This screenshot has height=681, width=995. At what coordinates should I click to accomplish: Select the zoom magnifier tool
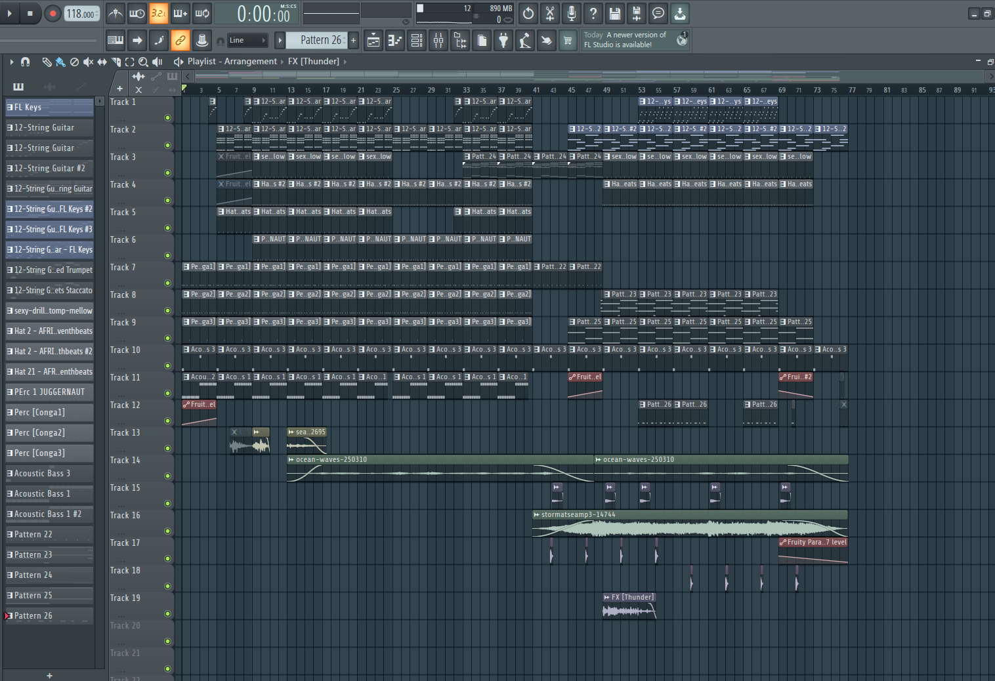tap(143, 62)
